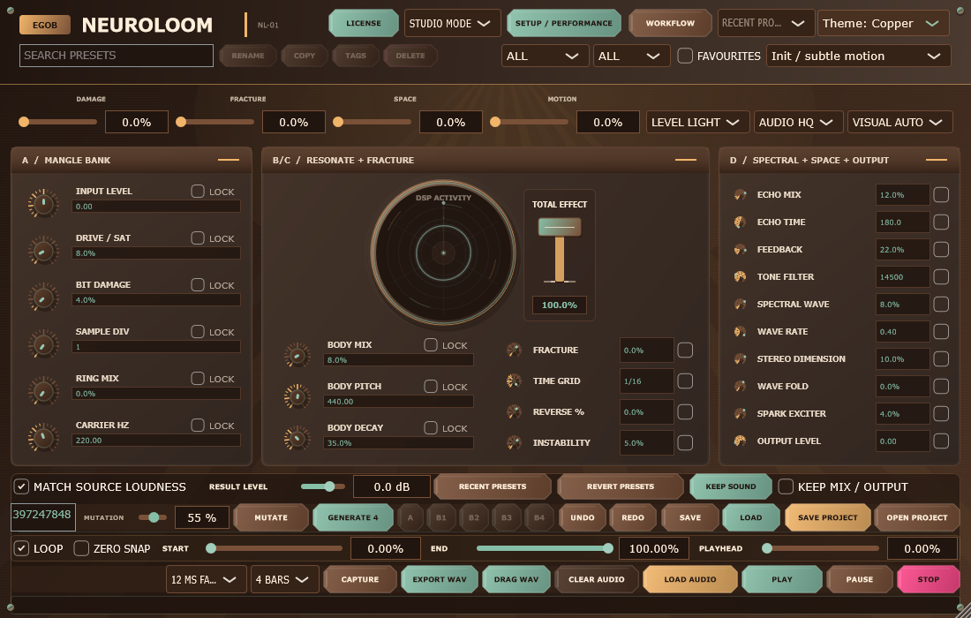Collapse the A / Mangle Bank panel
Viewport: 971px width, 618px height.
coord(229,160)
